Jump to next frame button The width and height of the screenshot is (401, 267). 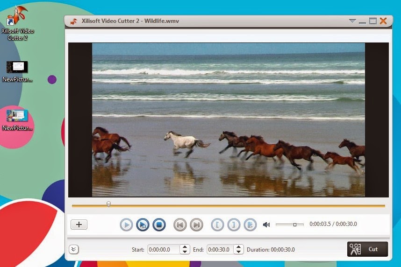click(196, 225)
